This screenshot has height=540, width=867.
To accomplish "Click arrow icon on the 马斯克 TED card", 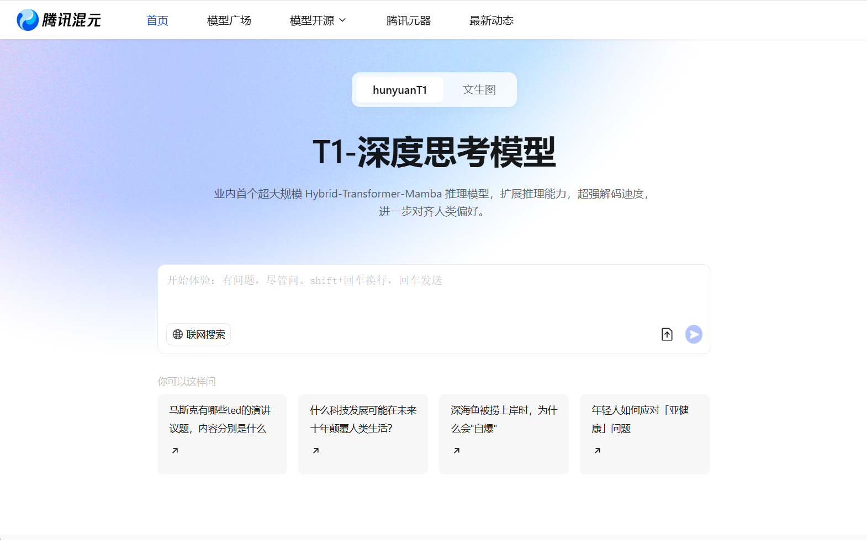I will [x=175, y=451].
